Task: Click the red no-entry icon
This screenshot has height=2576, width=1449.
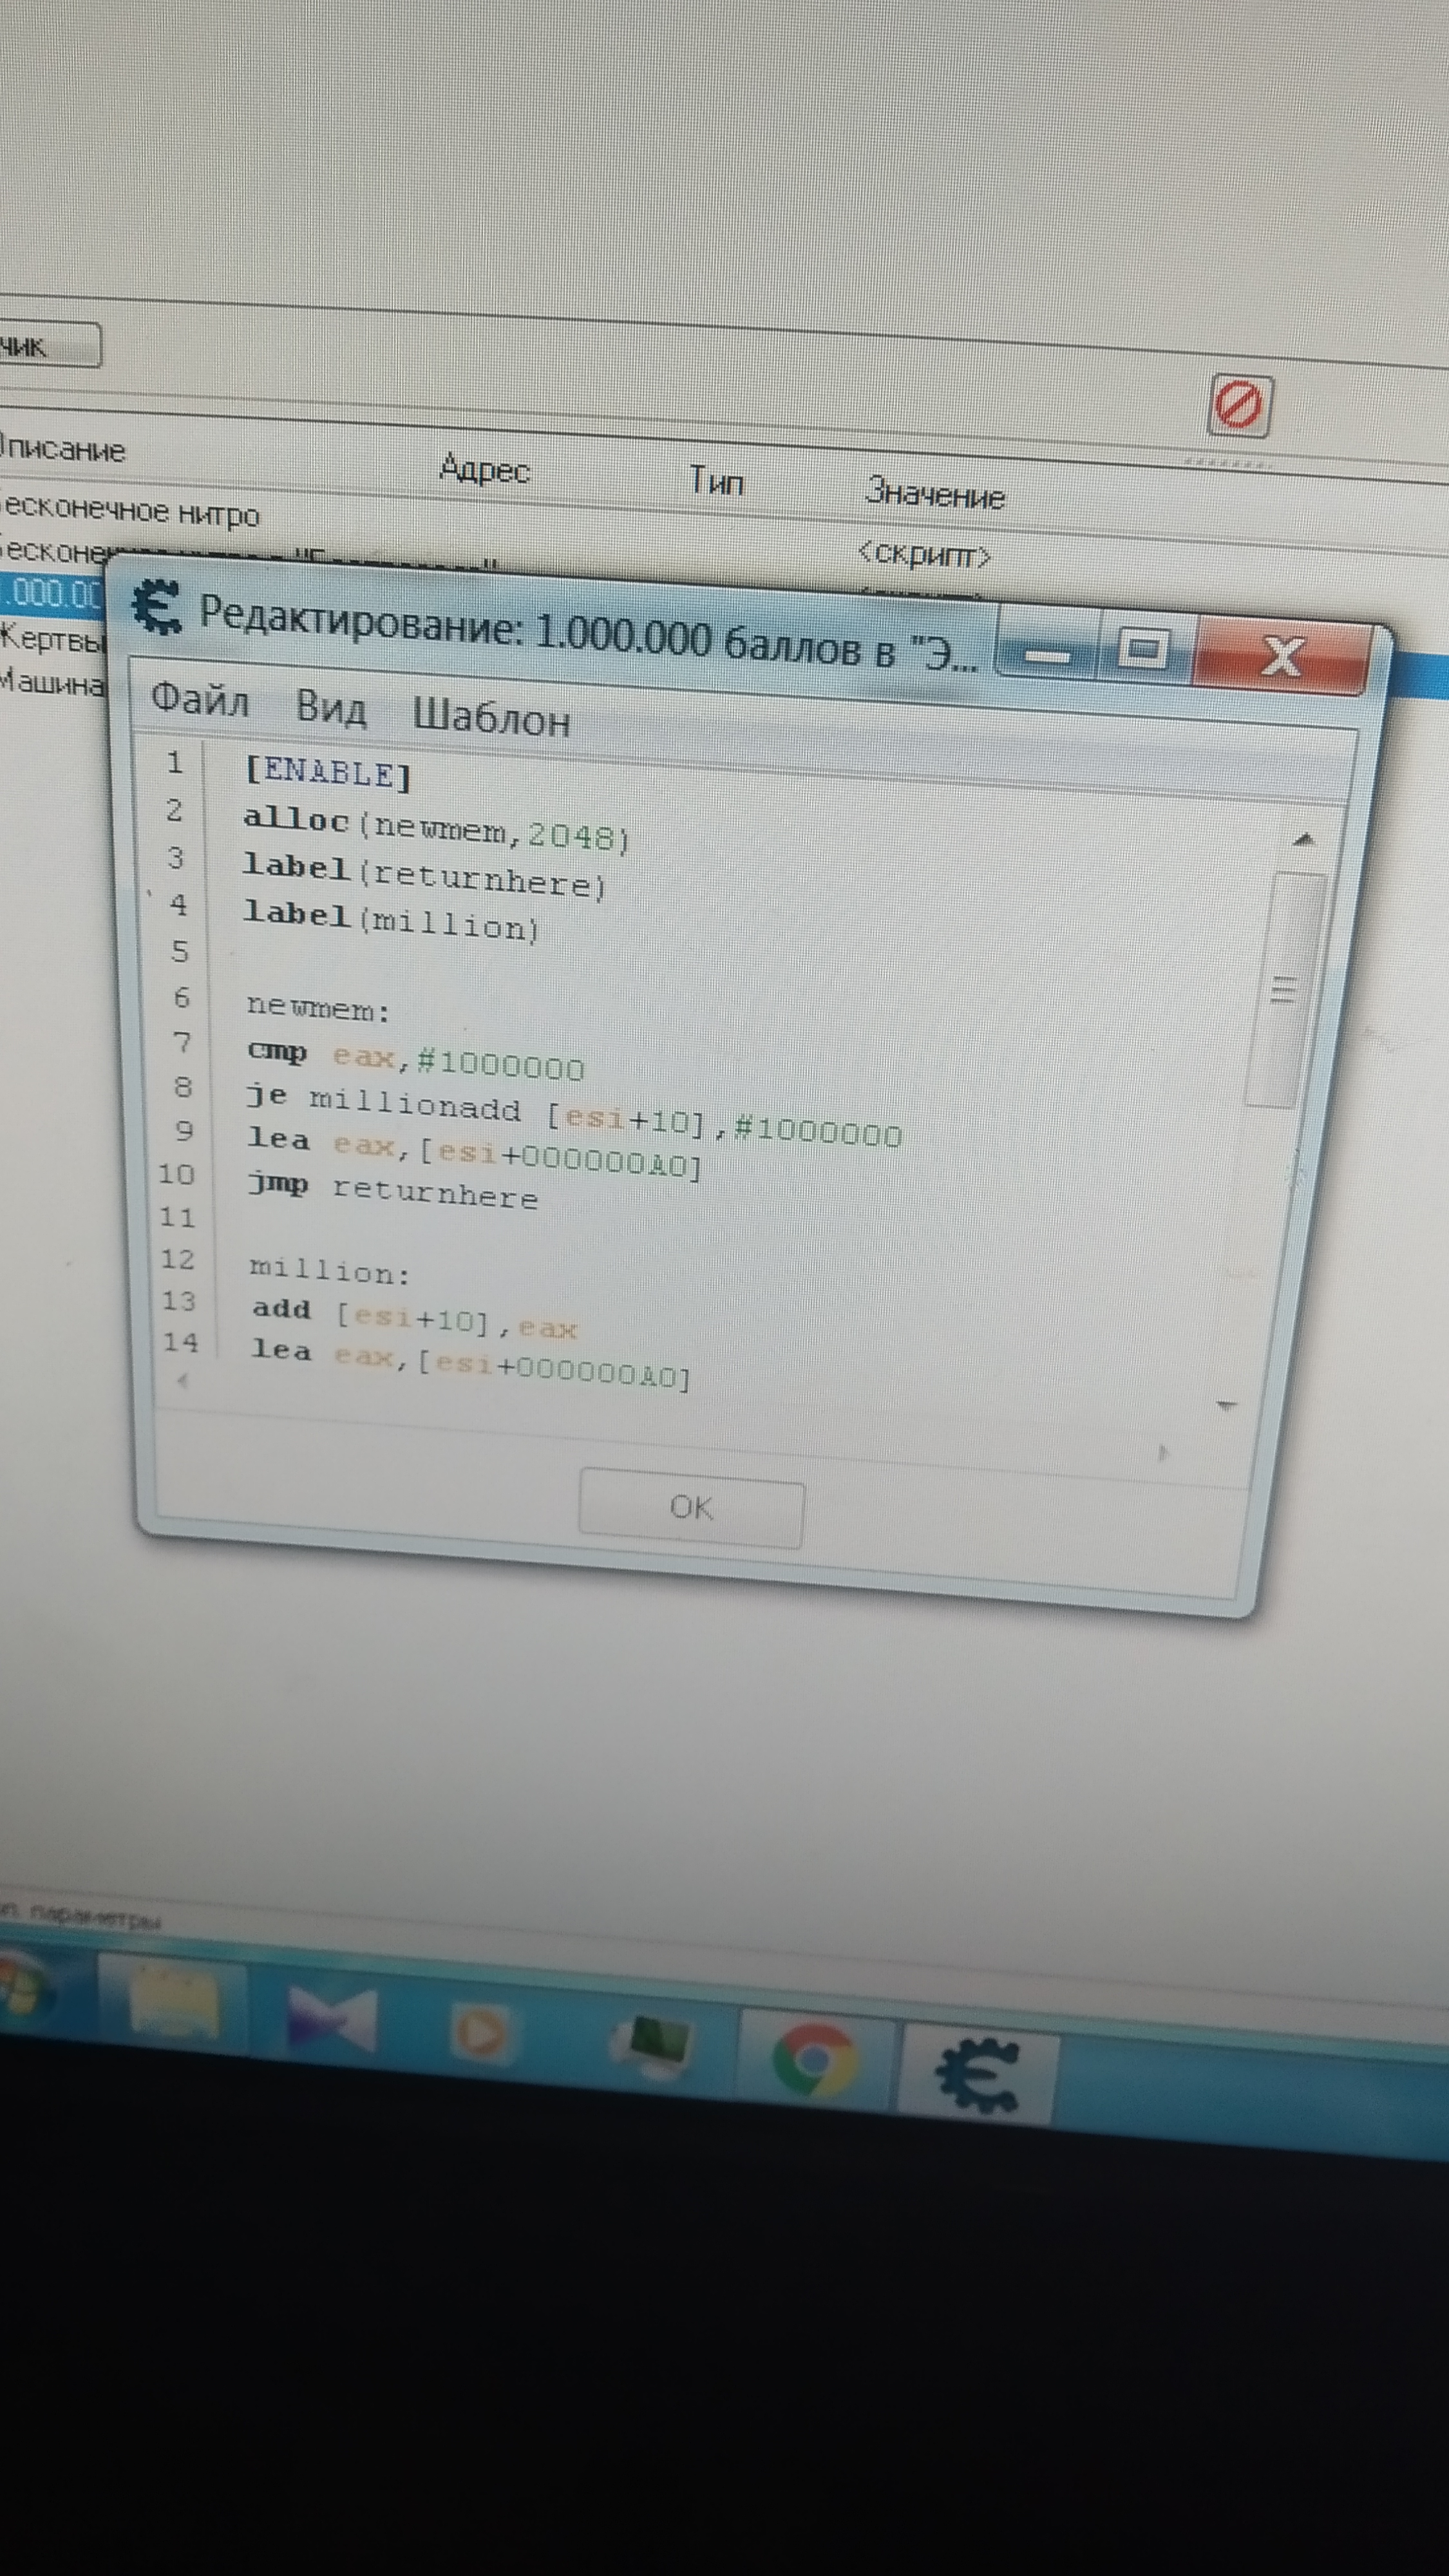Action: (x=1239, y=405)
